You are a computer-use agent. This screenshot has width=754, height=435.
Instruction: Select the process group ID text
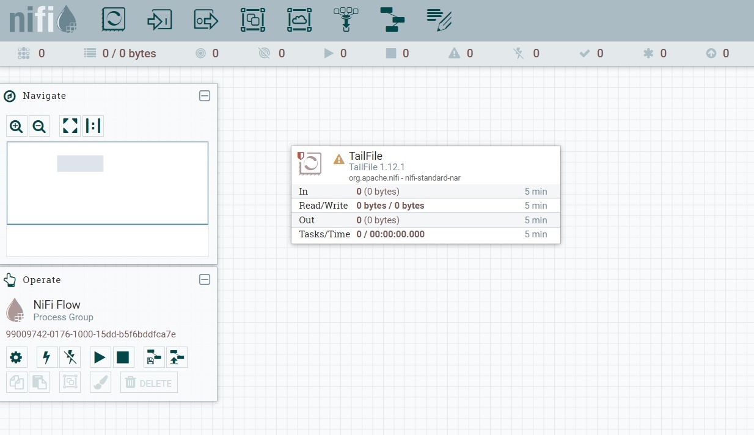click(x=91, y=334)
